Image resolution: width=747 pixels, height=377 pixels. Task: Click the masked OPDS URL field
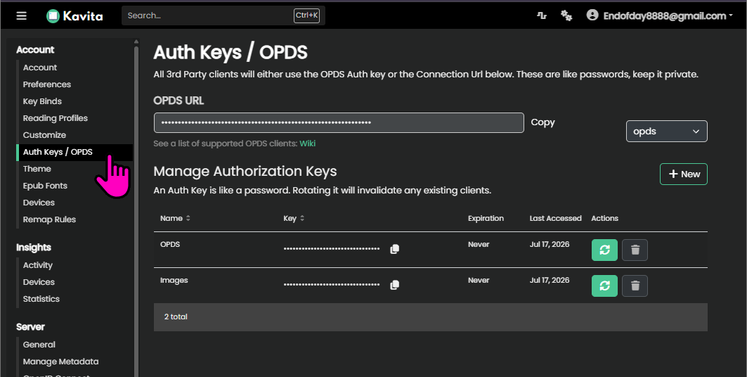click(x=339, y=123)
